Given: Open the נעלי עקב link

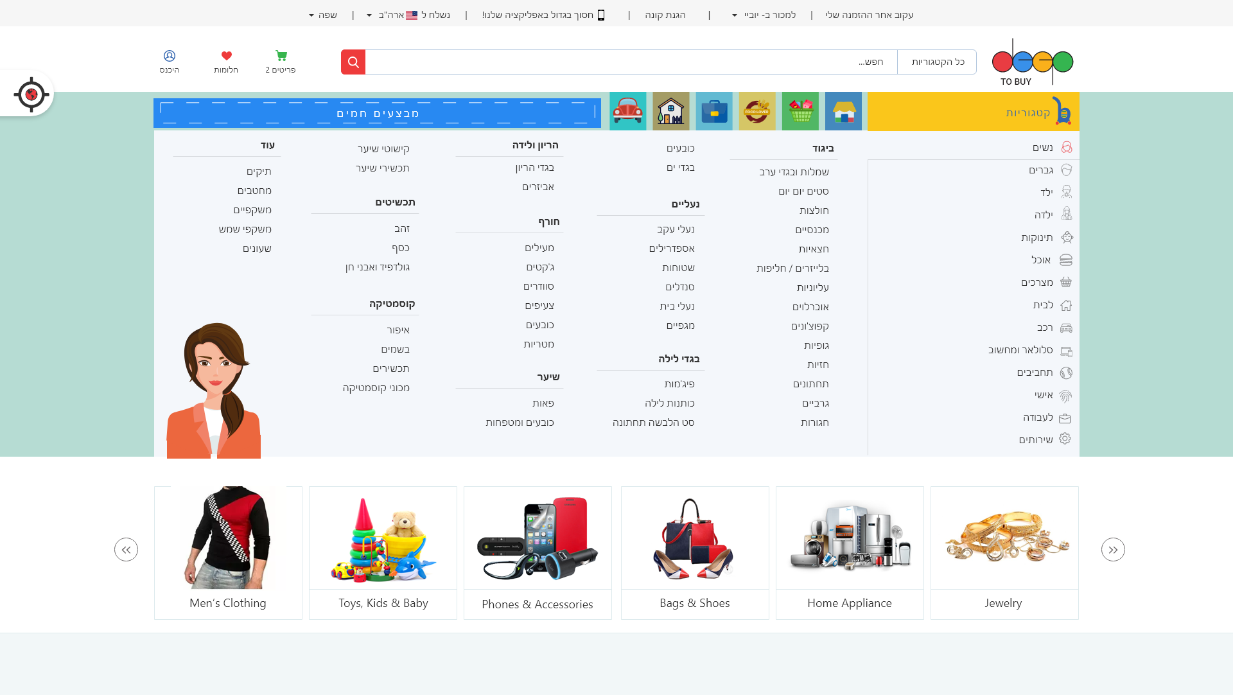Looking at the screenshot, I should pyautogui.click(x=676, y=229).
